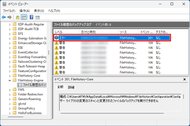Expand the EDP-Audit-Regular node
Viewport: 190px width, 126px height.
pyautogui.click(x=10, y=25)
